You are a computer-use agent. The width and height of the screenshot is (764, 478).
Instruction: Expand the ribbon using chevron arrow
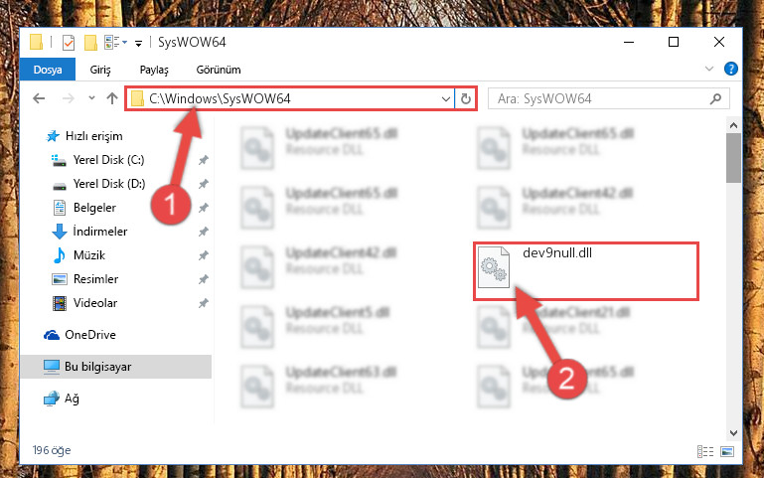[x=709, y=69]
